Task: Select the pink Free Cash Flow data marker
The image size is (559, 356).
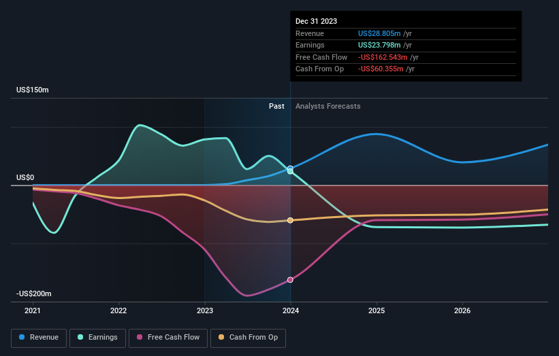Action: pos(290,280)
